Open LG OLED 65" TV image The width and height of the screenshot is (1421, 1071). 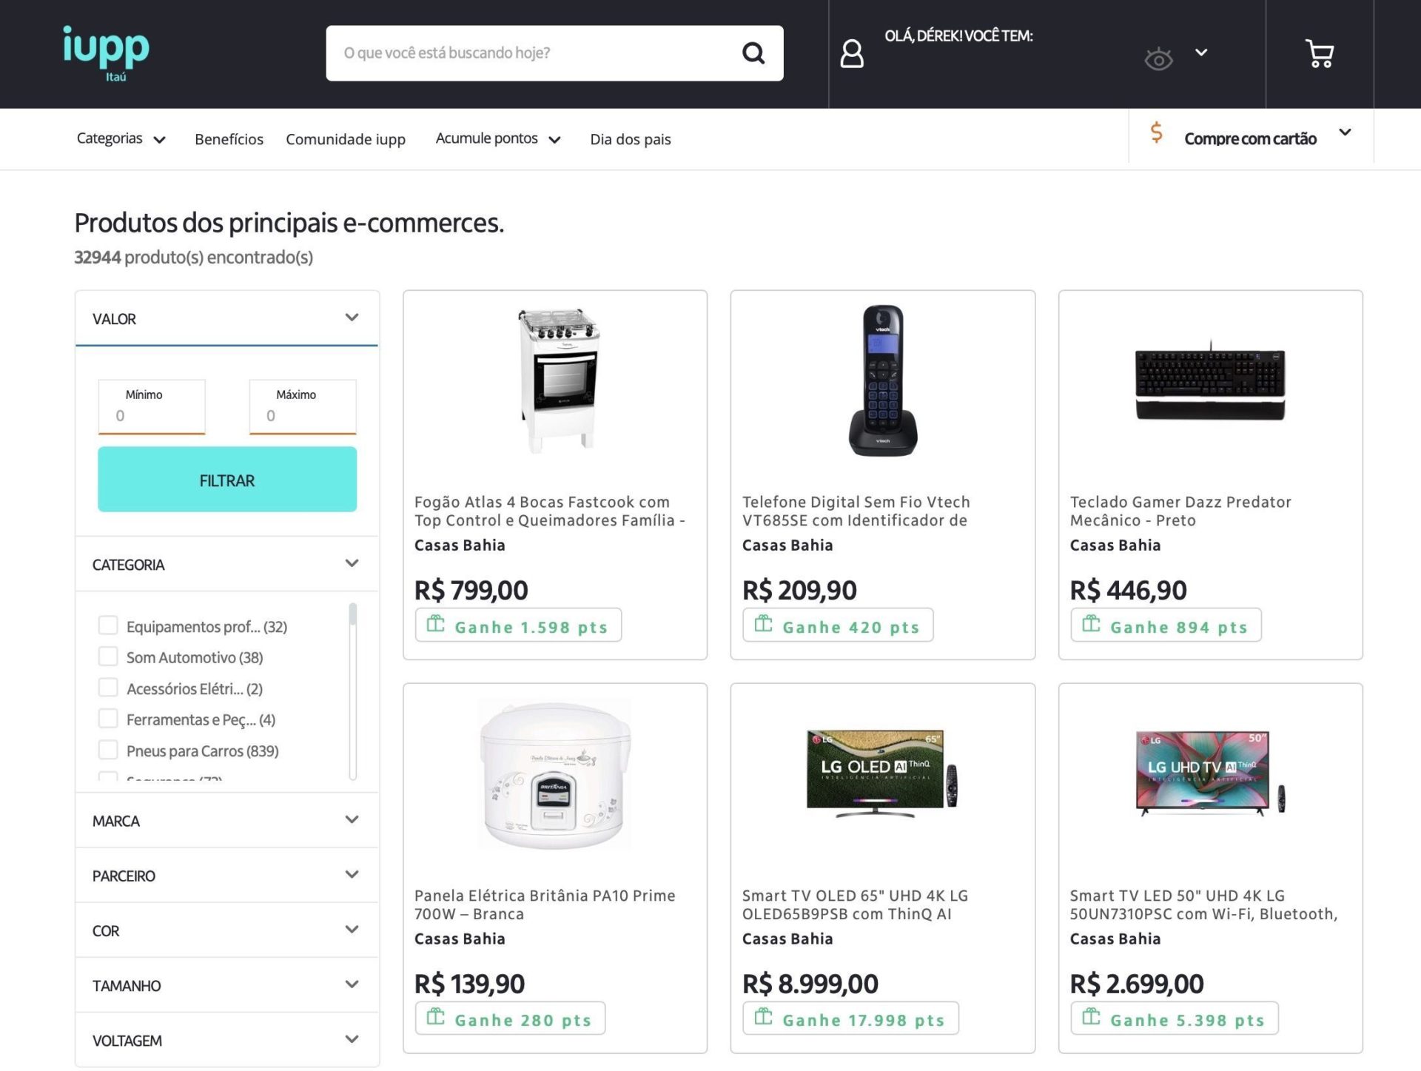(882, 773)
